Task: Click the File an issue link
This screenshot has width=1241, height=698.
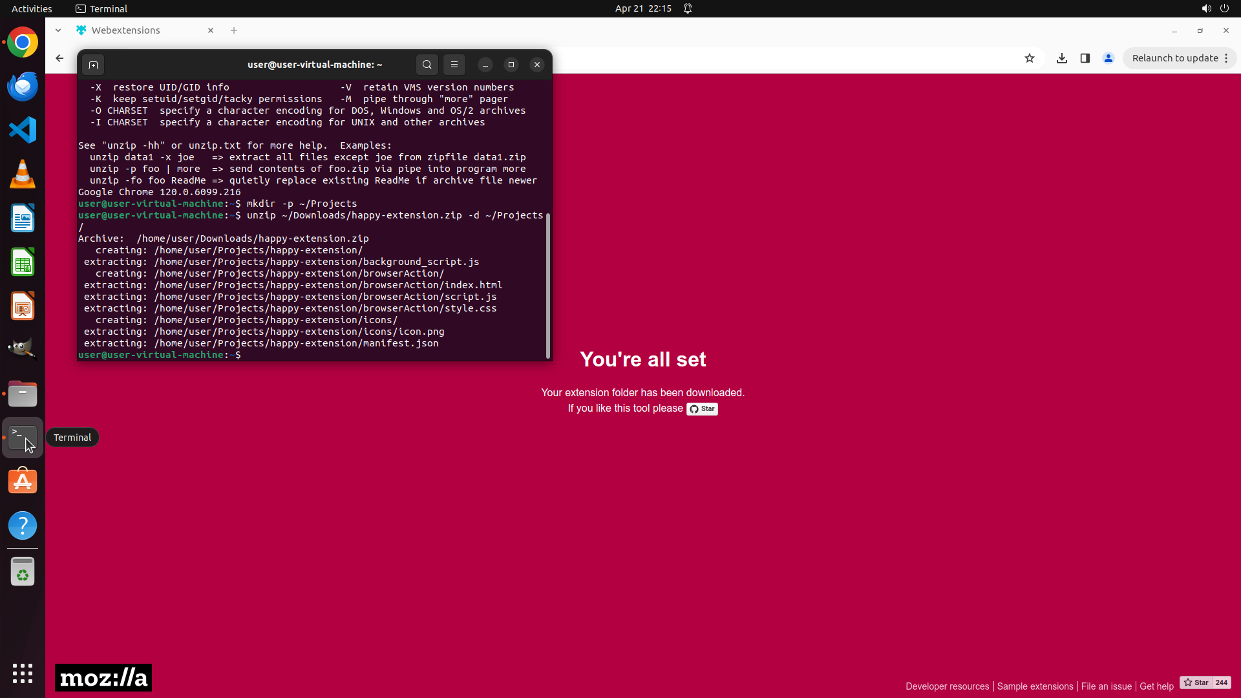Action: (1106, 686)
